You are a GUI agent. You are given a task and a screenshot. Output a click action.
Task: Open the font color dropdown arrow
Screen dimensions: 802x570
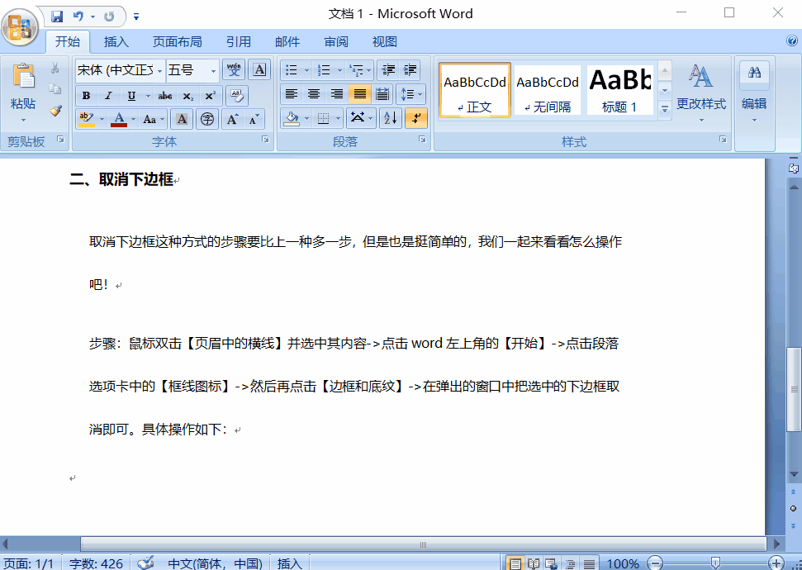[134, 119]
